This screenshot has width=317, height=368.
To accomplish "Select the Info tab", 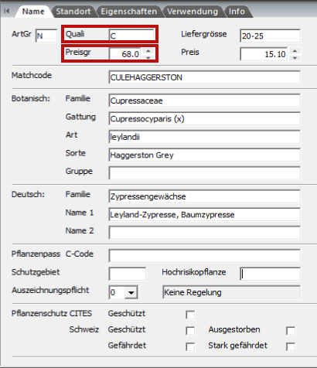I will pos(237,12).
